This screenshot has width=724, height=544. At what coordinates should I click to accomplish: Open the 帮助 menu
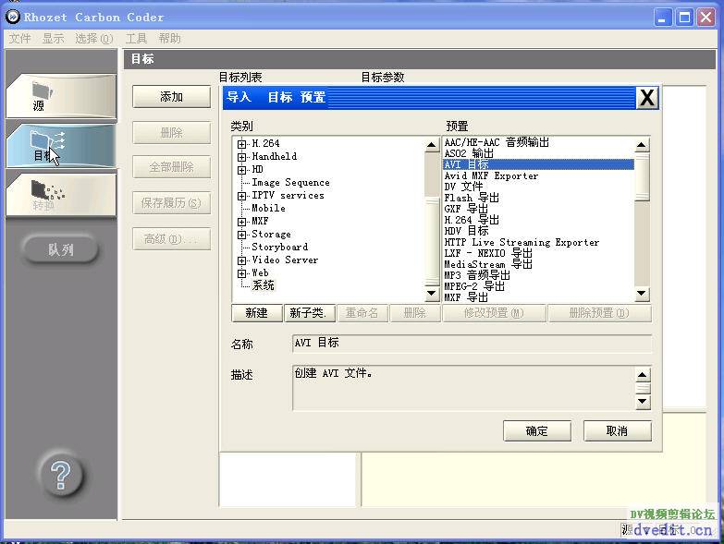pos(169,38)
